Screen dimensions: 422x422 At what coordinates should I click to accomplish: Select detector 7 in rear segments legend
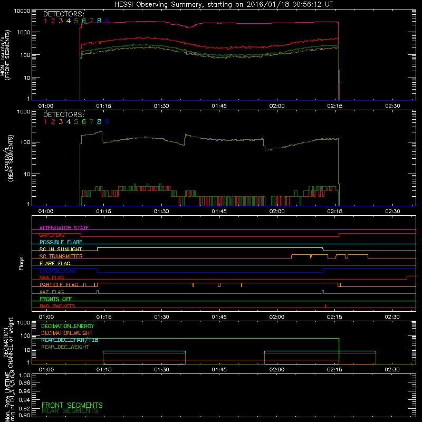tap(91, 122)
